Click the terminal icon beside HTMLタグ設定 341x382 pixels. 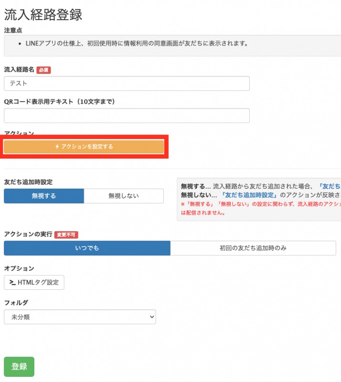point(11,283)
